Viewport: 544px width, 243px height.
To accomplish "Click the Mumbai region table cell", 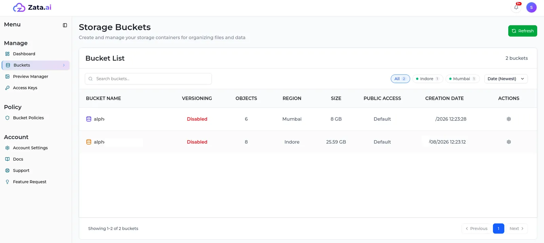I will [292, 119].
